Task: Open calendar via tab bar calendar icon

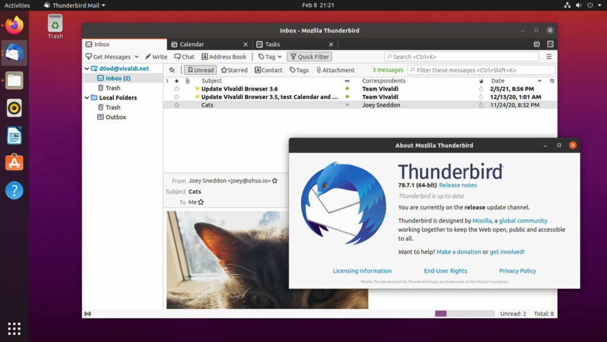Action: coord(536,44)
